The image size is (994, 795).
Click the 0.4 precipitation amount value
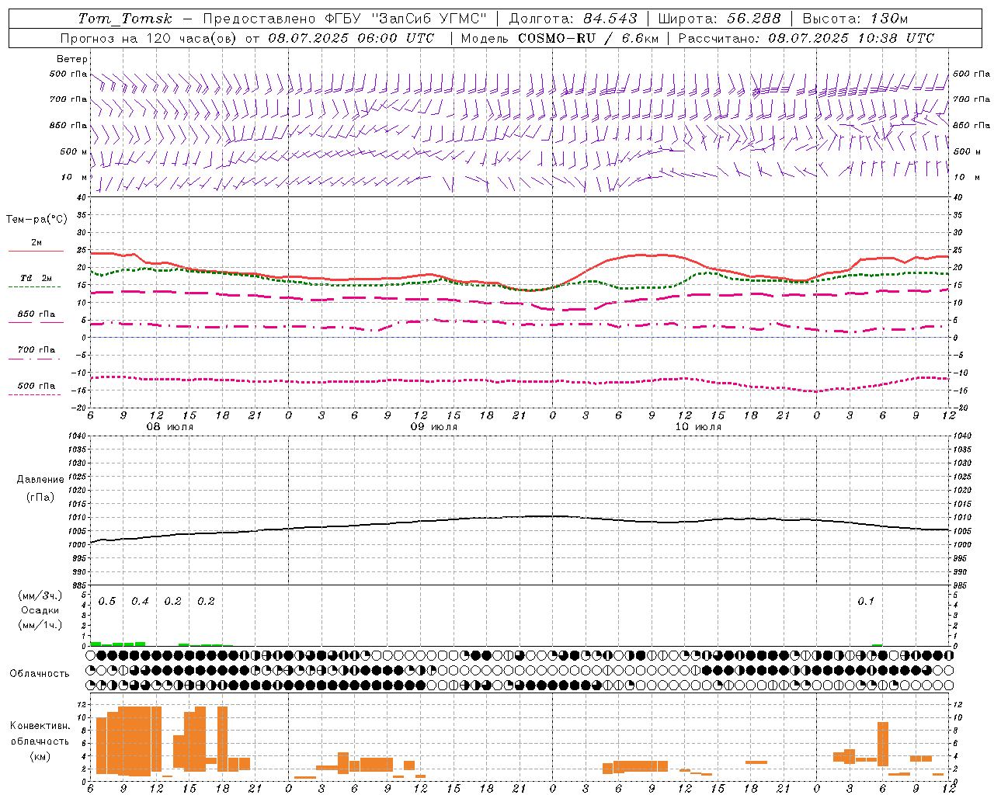(140, 601)
